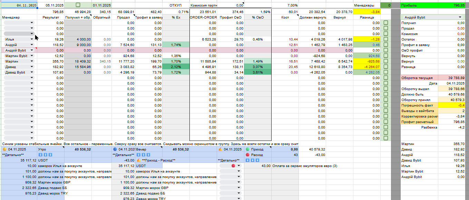Tick the checkbox after the -925,68 difference
The height and width of the screenshot is (200, 469).
coord(385,62)
